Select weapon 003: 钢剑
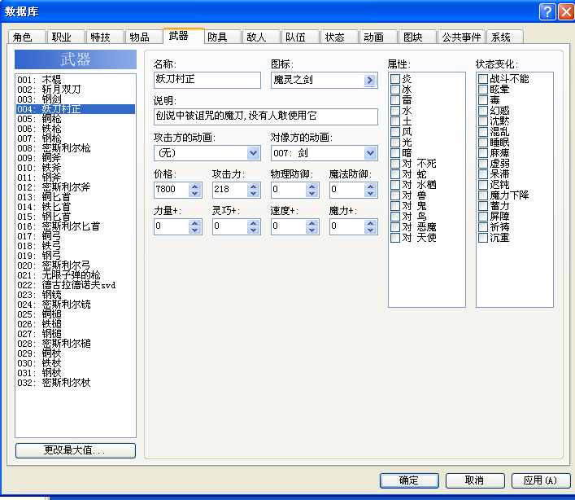Viewport: 575px width, 500px height. click(76, 99)
